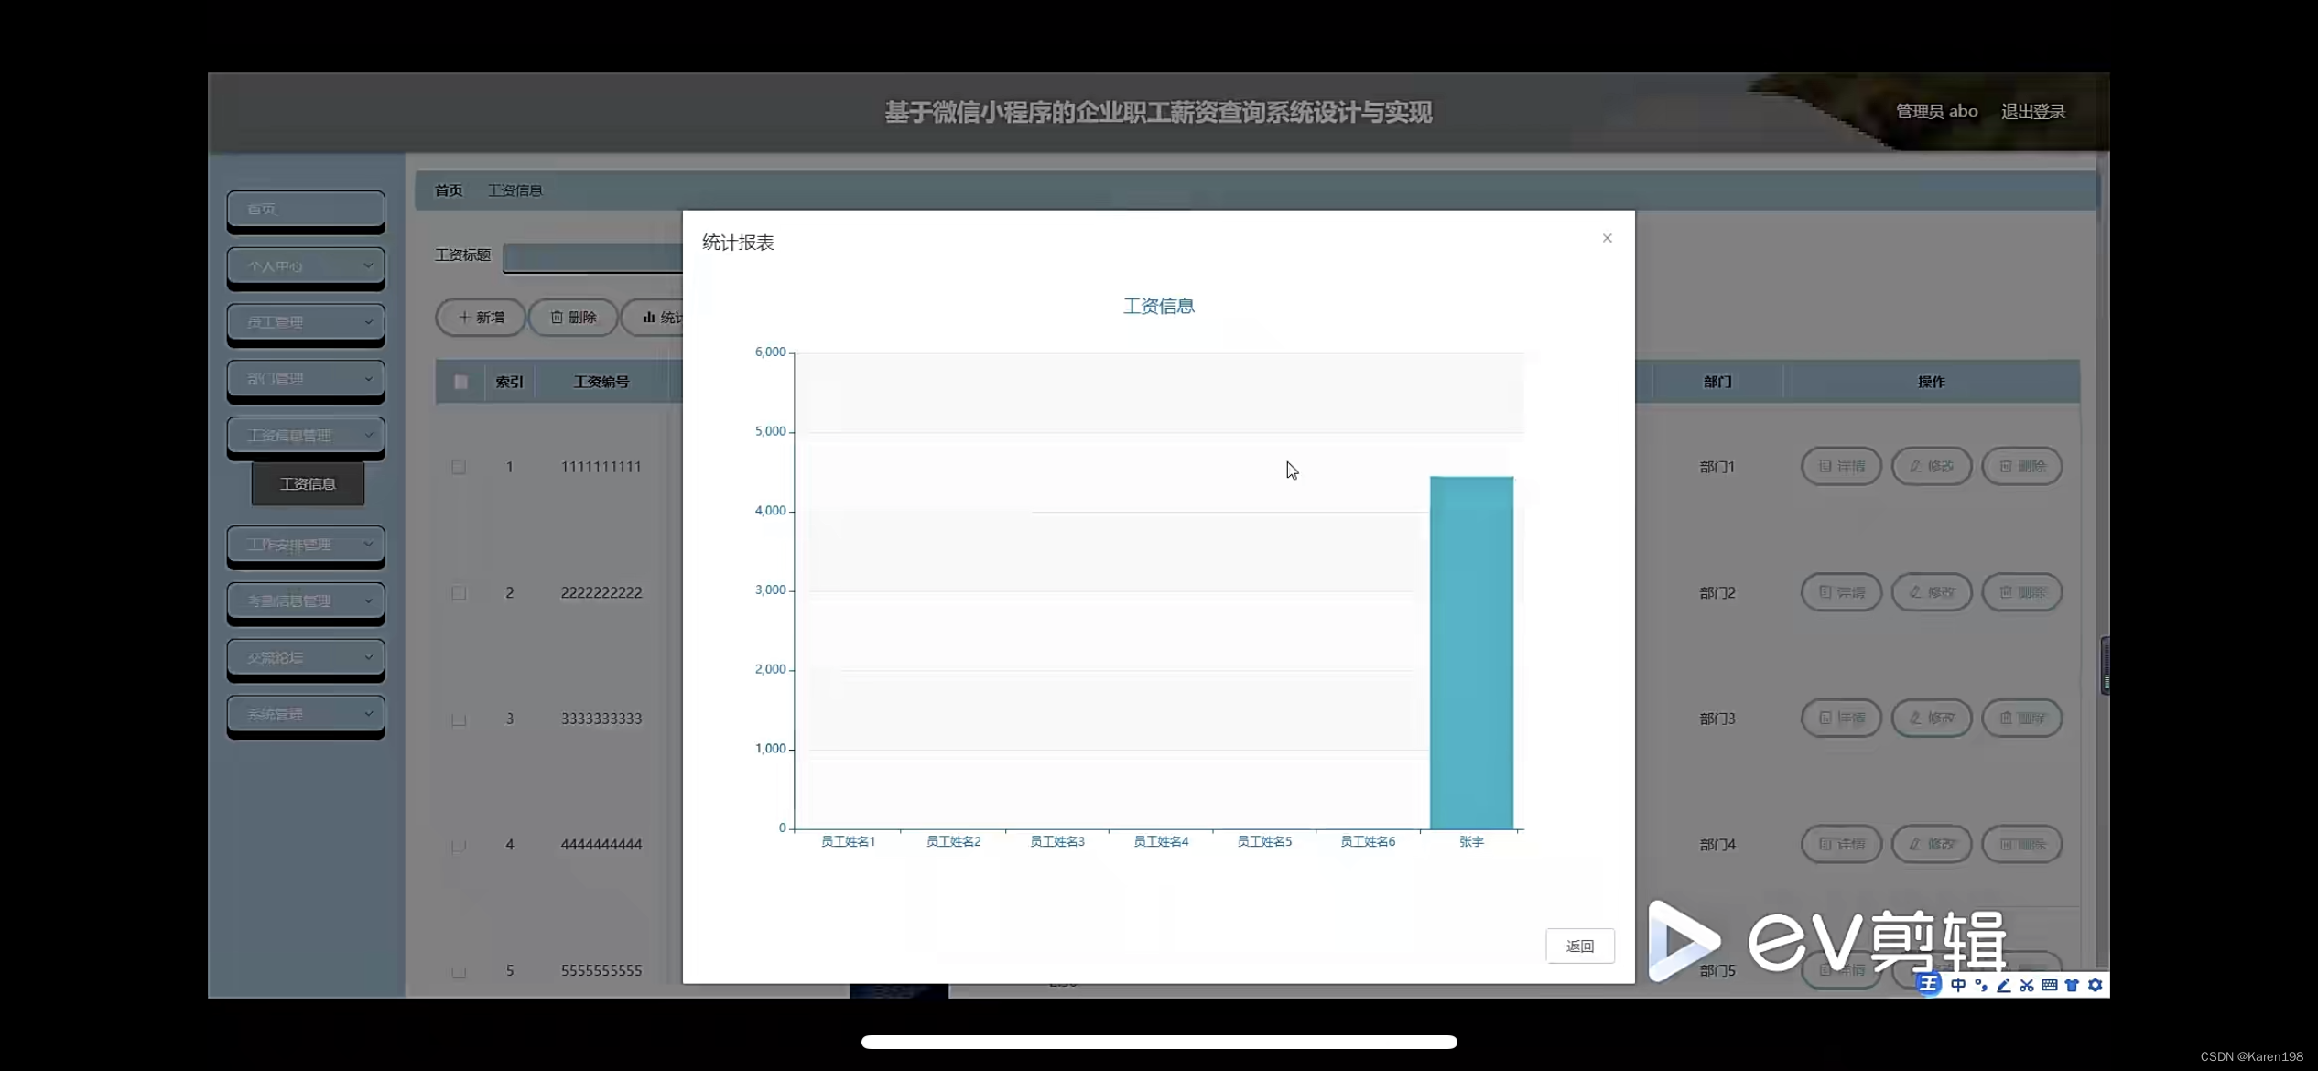Open the IME soft keyboard icon
2318x1071 pixels.
pyautogui.click(x=2050, y=985)
